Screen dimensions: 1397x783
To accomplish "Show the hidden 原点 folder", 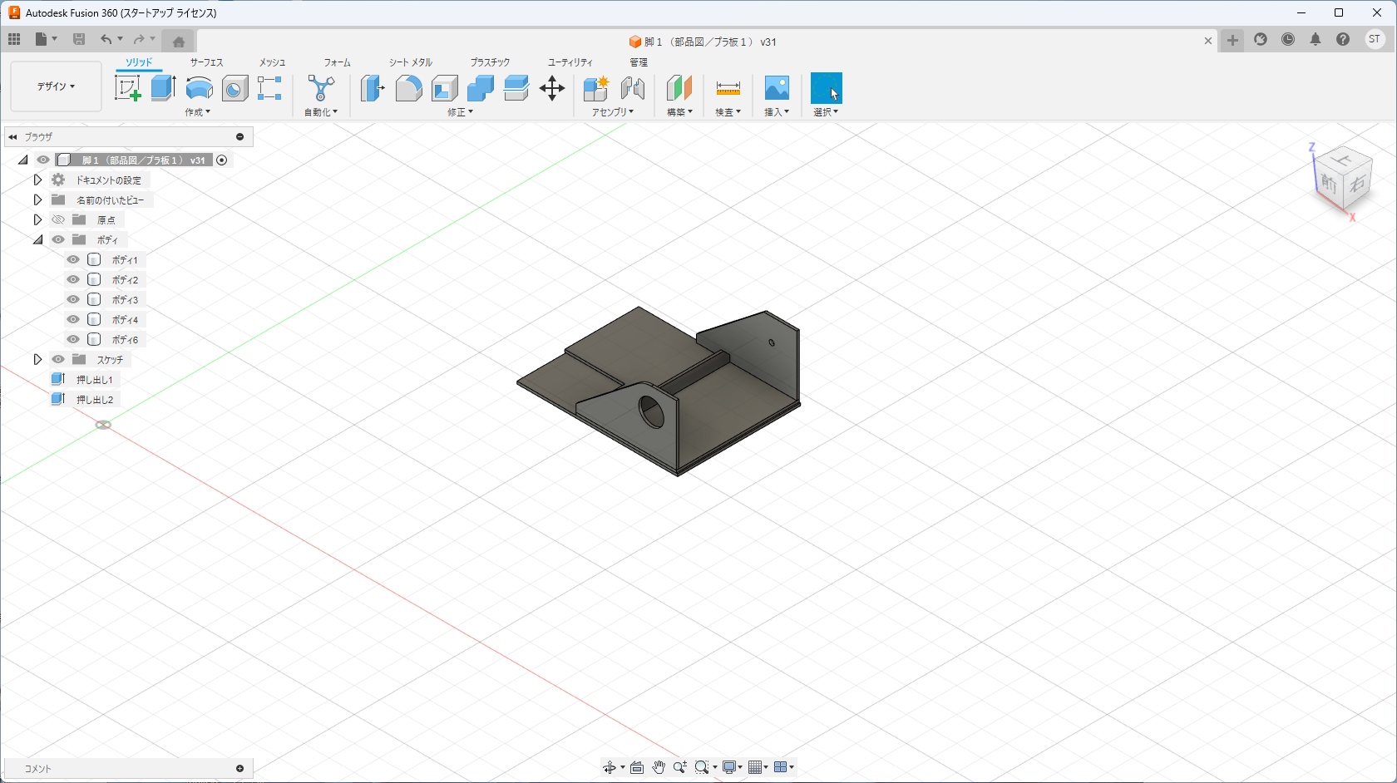I will (58, 219).
